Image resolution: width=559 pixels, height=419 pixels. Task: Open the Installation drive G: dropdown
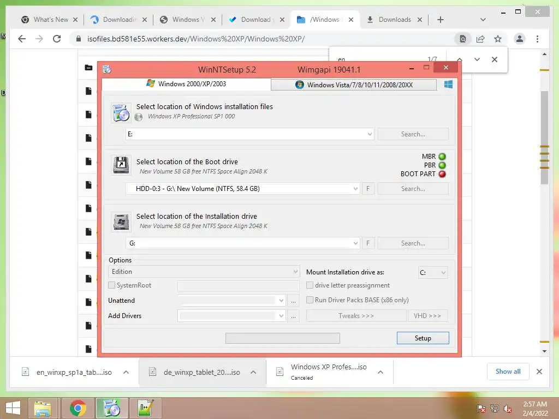point(355,243)
